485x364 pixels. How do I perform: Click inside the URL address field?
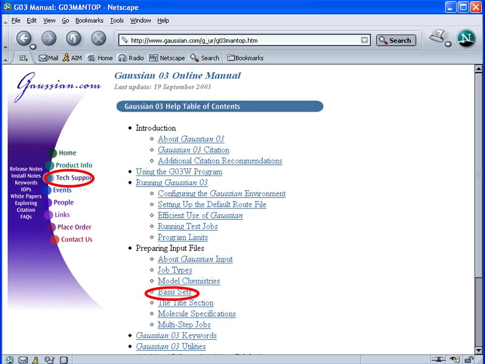245,40
